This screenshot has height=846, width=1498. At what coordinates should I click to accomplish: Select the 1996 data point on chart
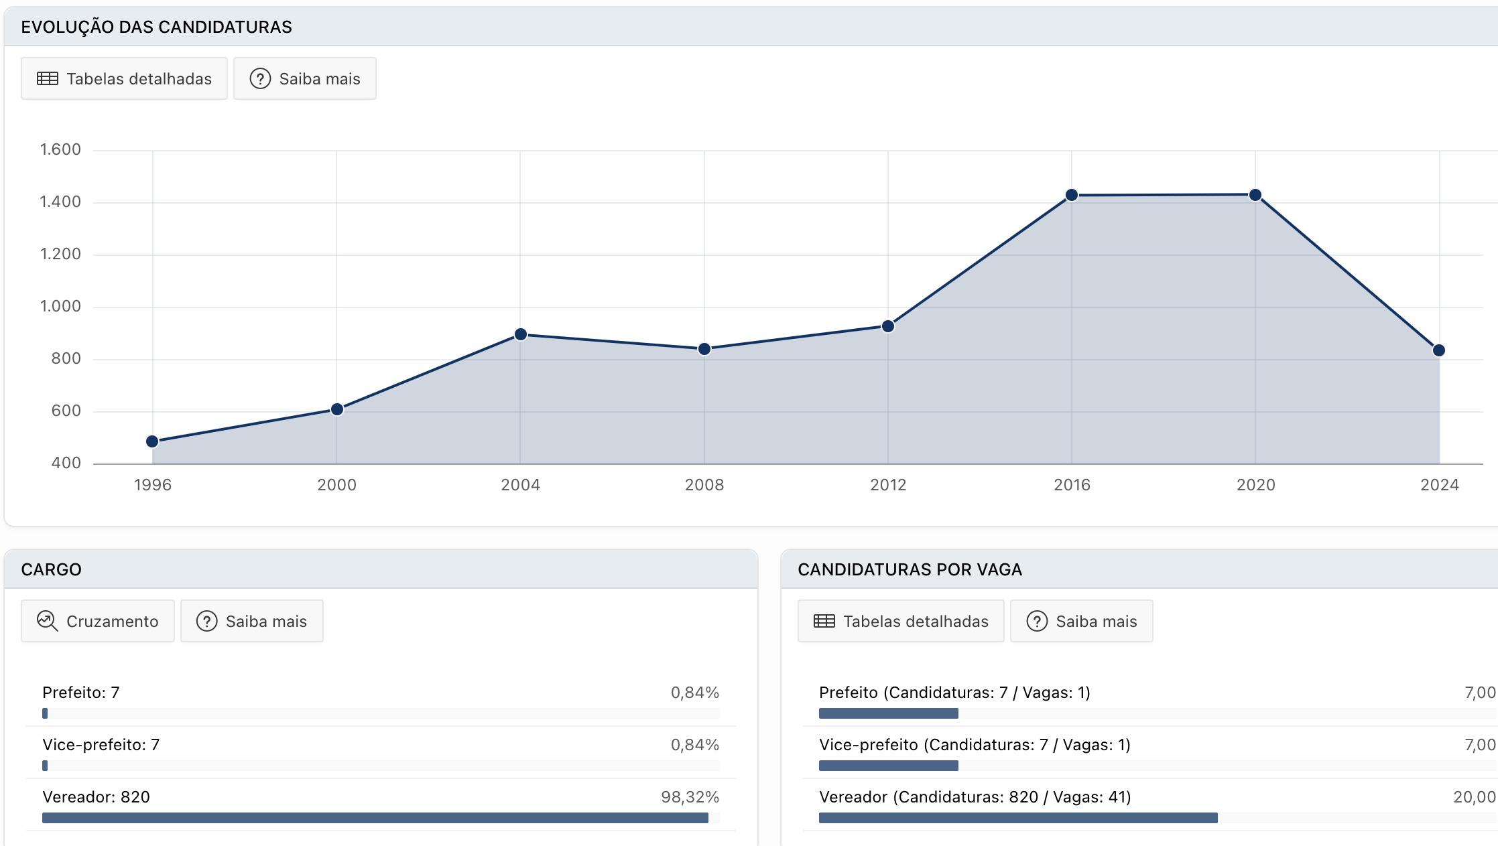coord(152,441)
